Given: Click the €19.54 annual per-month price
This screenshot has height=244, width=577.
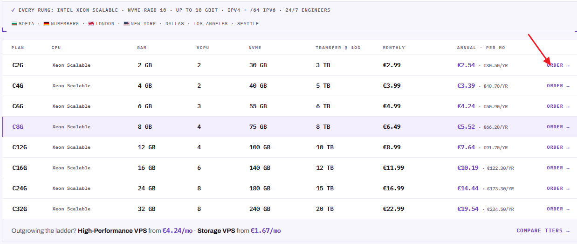Looking at the screenshot, I should [x=468, y=209].
